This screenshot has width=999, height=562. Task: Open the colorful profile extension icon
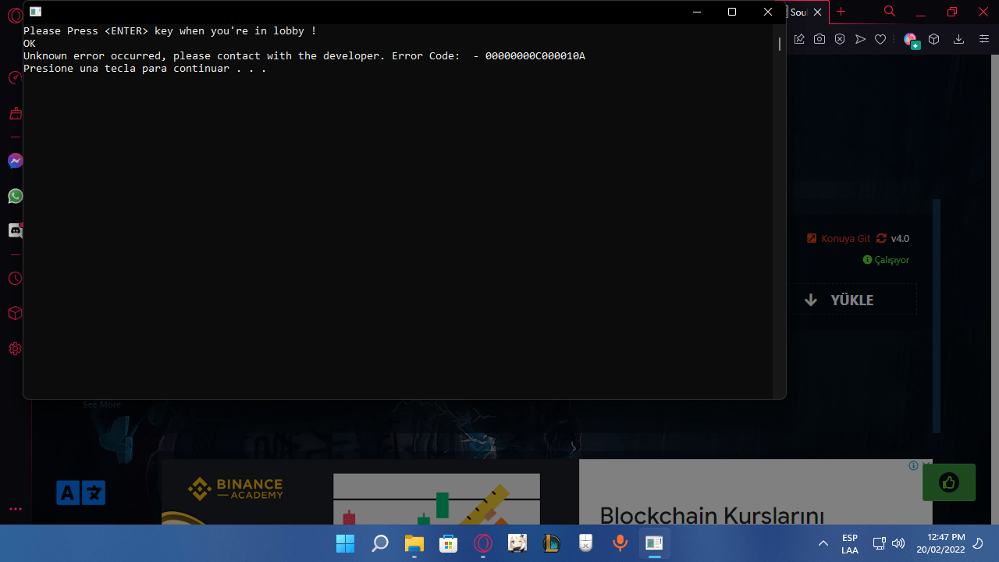pos(911,40)
